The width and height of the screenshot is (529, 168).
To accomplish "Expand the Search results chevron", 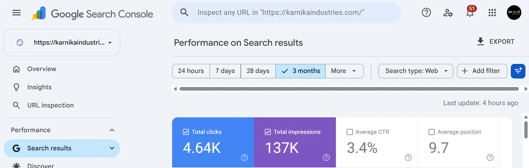I will [112, 148].
